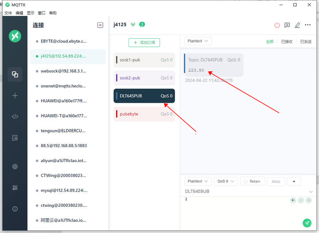Image resolution: width=319 pixels, height=233 pixels.
Task: Select the red-marked pubebyte subscription
Action: [144, 114]
